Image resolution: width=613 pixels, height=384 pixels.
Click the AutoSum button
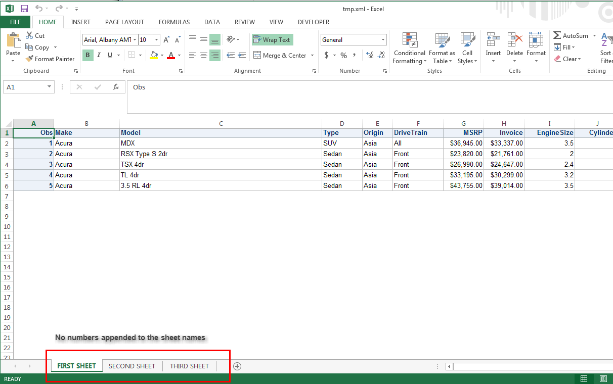coord(571,36)
